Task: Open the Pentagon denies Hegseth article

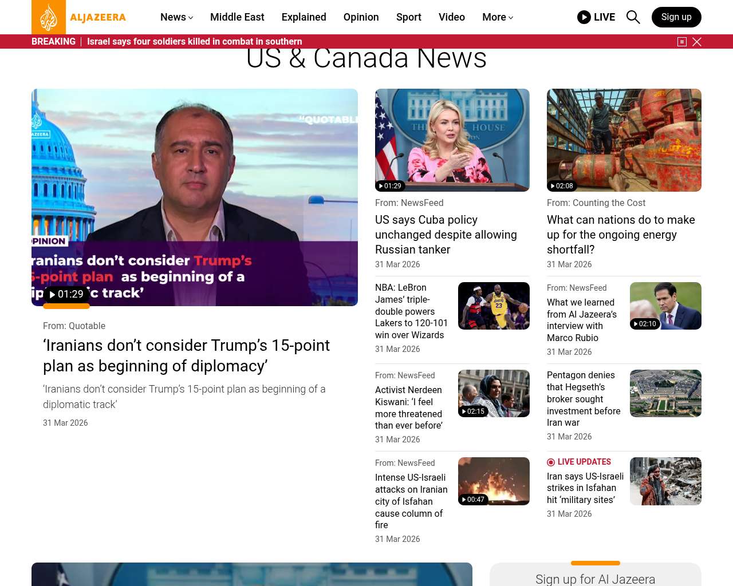Action: (x=584, y=399)
